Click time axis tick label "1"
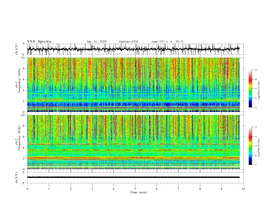This screenshot has width=274, height=212. (49, 189)
